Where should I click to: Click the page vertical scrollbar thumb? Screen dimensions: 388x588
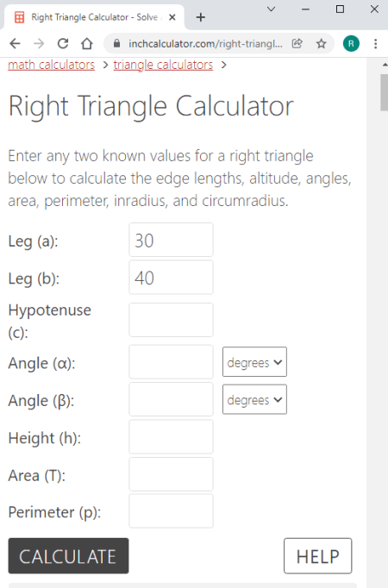pos(385,92)
